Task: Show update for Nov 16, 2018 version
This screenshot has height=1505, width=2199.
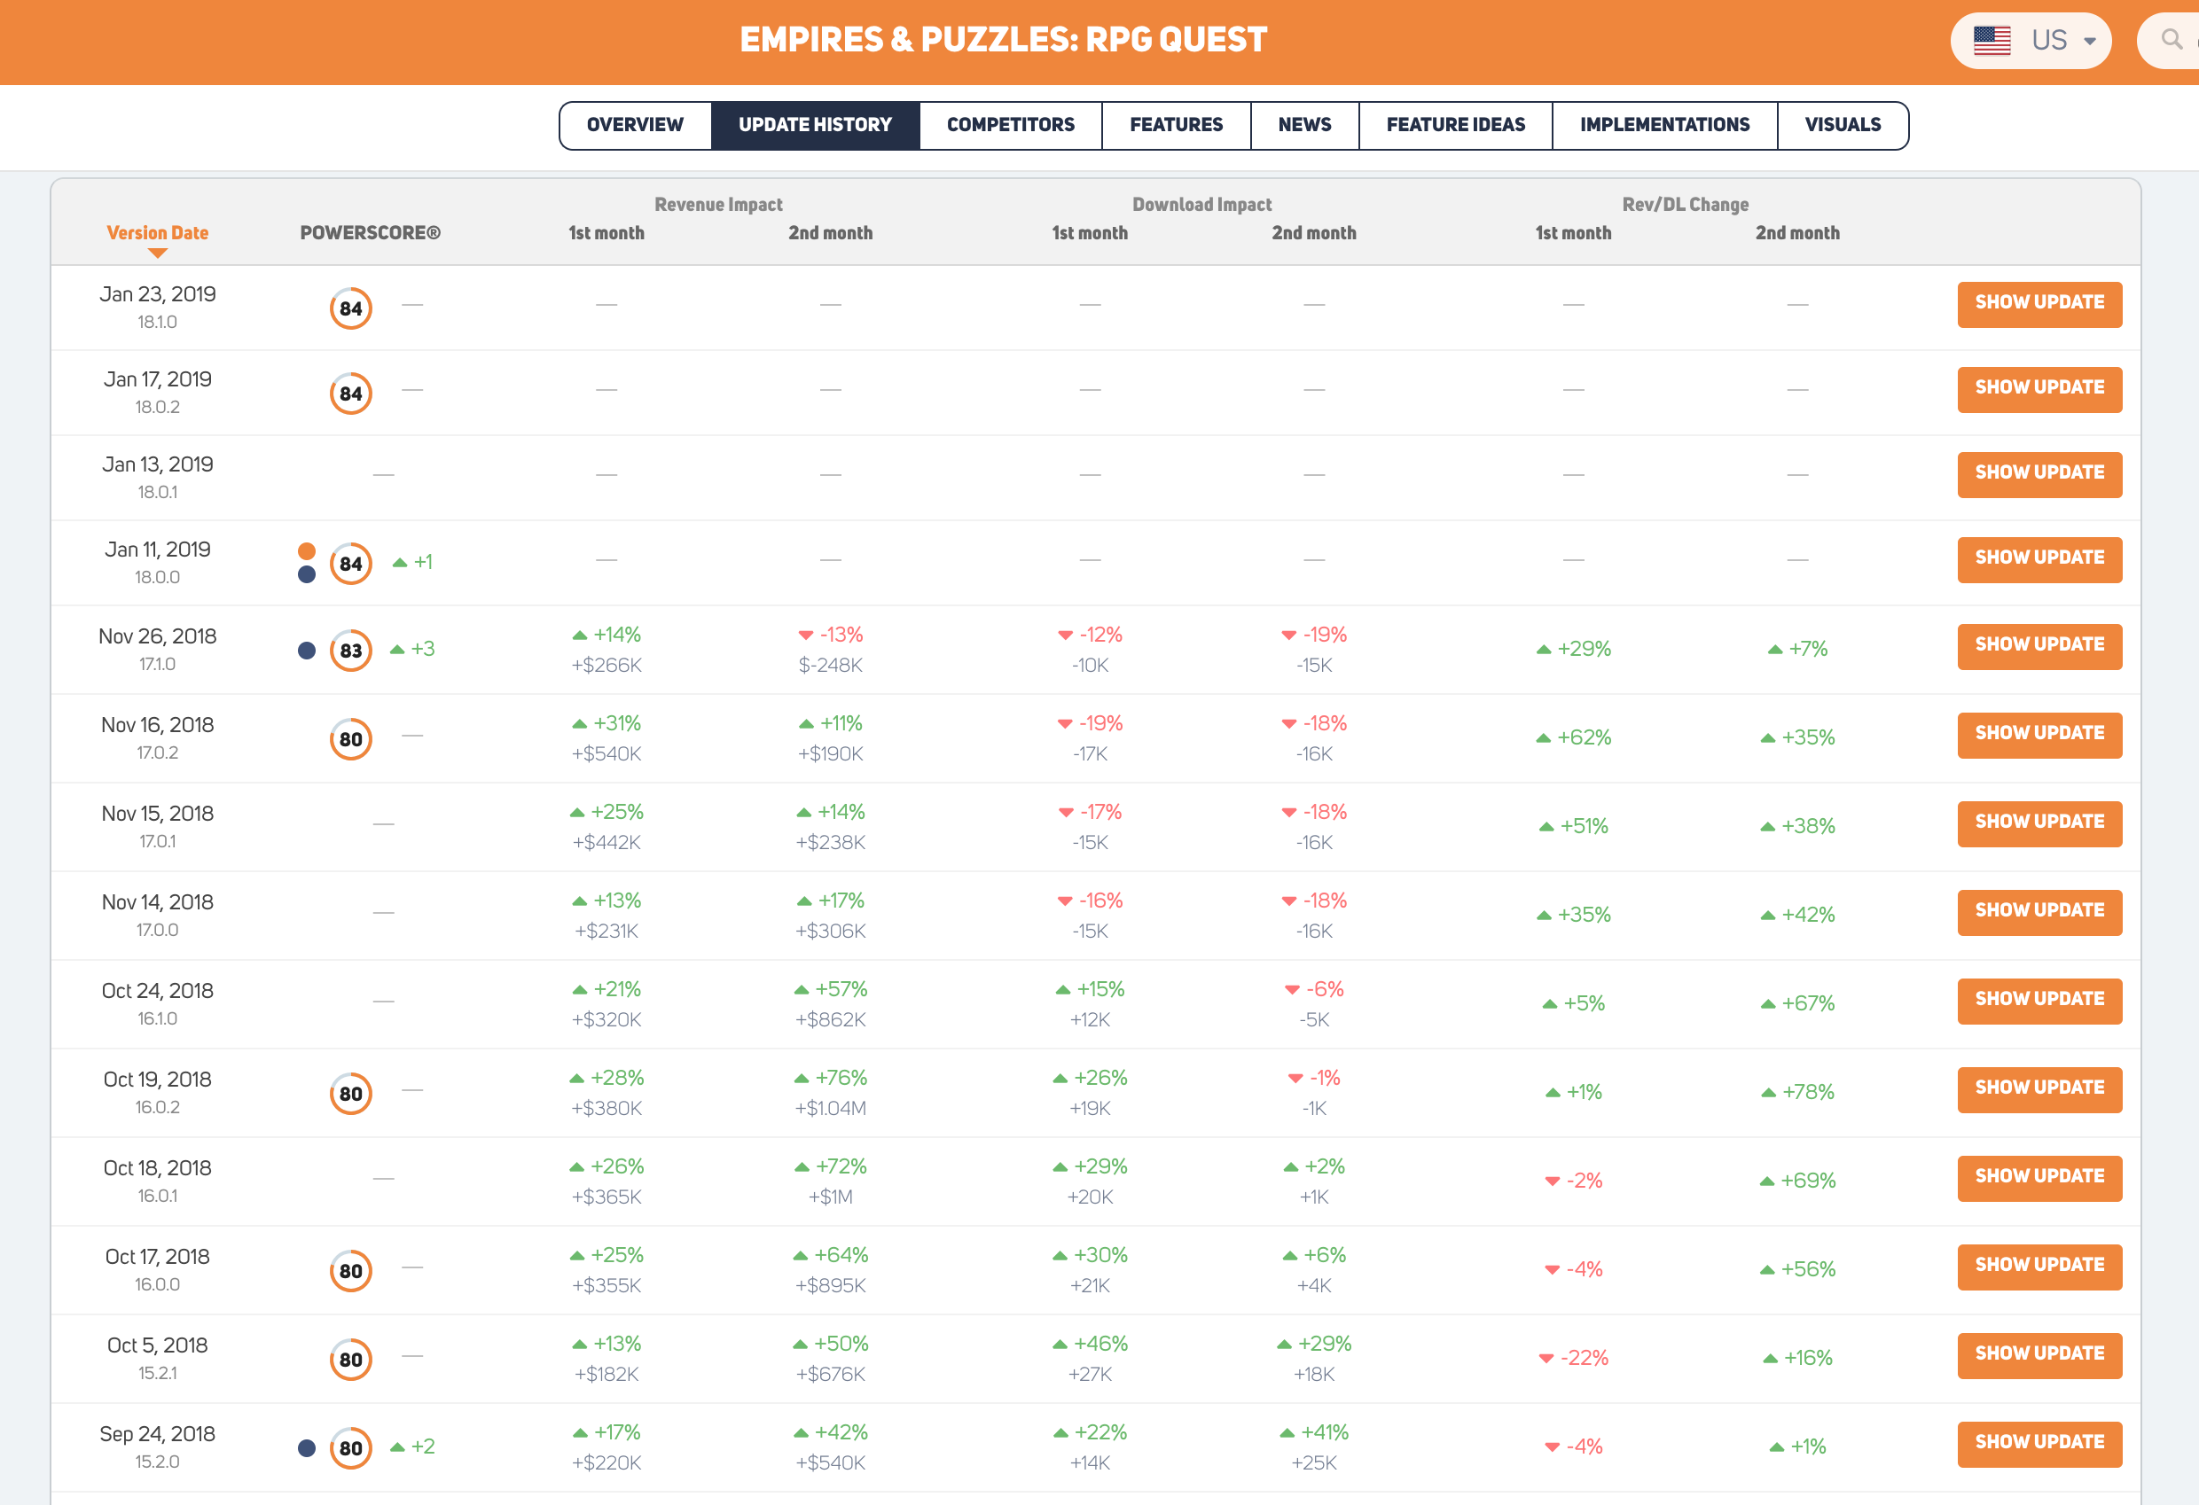Action: click(x=2039, y=734)
